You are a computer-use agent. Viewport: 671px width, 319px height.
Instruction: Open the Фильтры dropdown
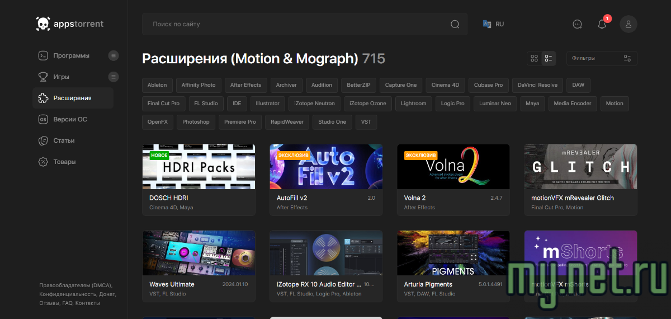tap(601, 58)
